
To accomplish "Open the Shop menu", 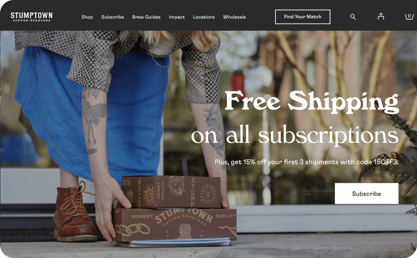I will point(87,17).
